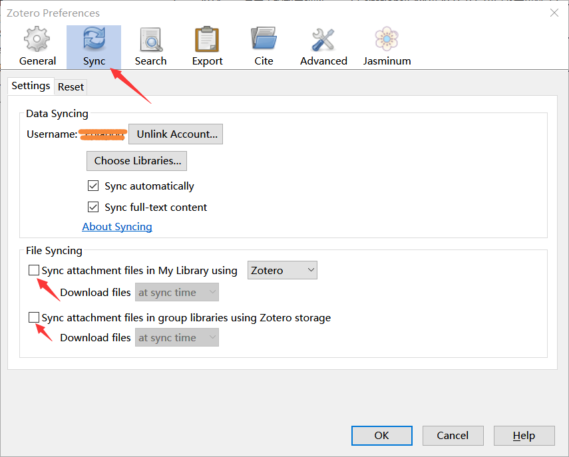Screen dimensions: 569x457
Task: Uncheck Sync full-text content
Action: coord(93,207)
